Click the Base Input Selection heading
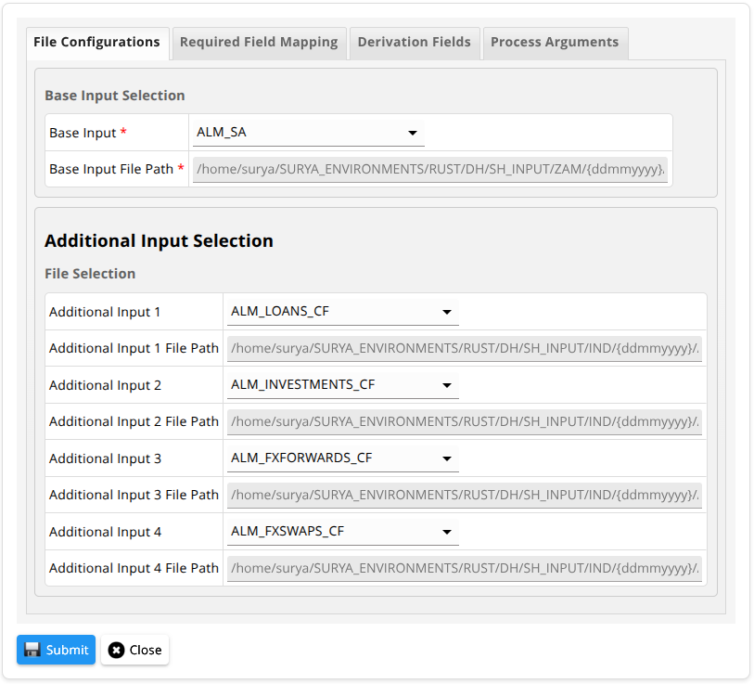The image size is (754, 684). (x=115, y=96)
